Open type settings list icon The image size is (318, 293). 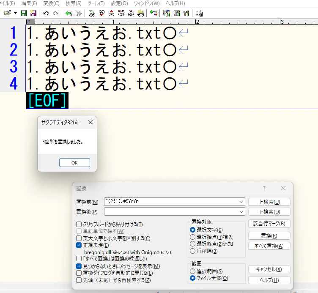(167, 14)
